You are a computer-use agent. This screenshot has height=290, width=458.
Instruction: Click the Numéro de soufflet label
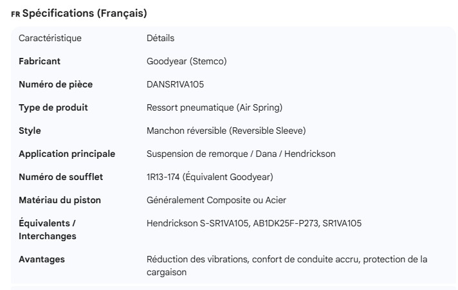coord(60,177)
